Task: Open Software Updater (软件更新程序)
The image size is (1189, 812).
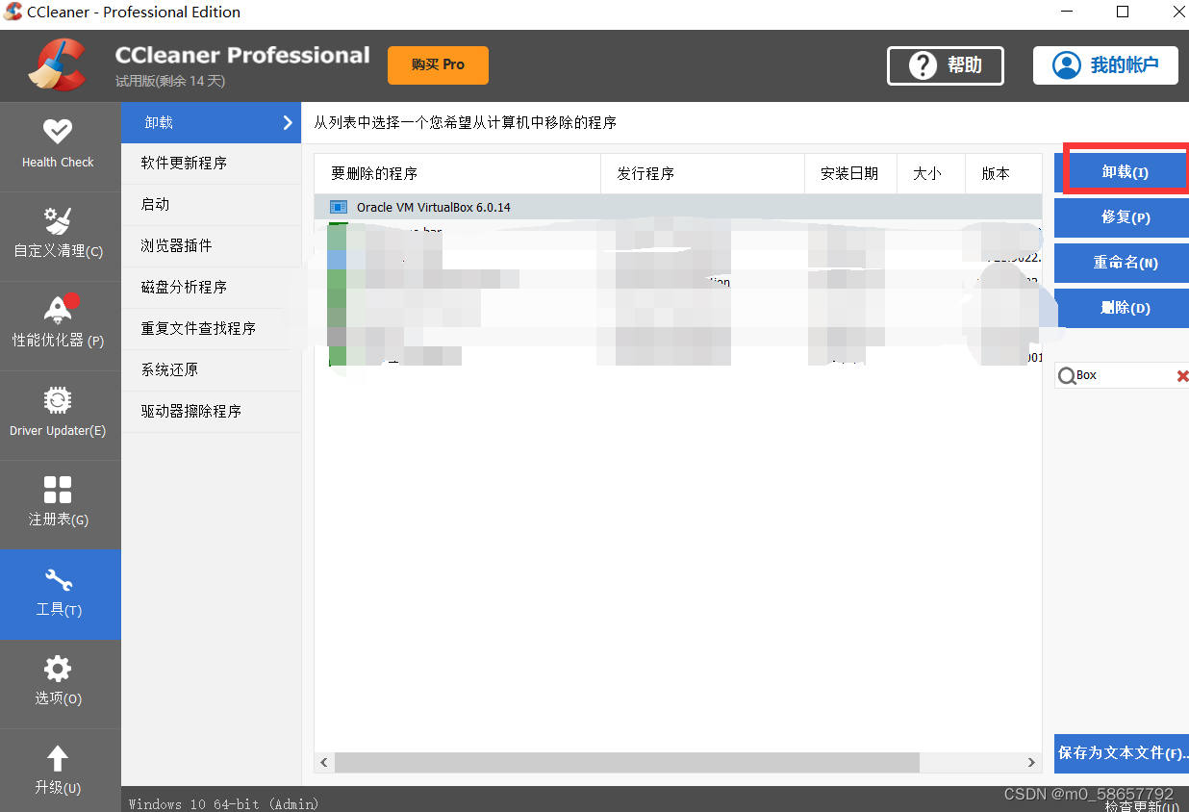Action: [x=211, y=164]
